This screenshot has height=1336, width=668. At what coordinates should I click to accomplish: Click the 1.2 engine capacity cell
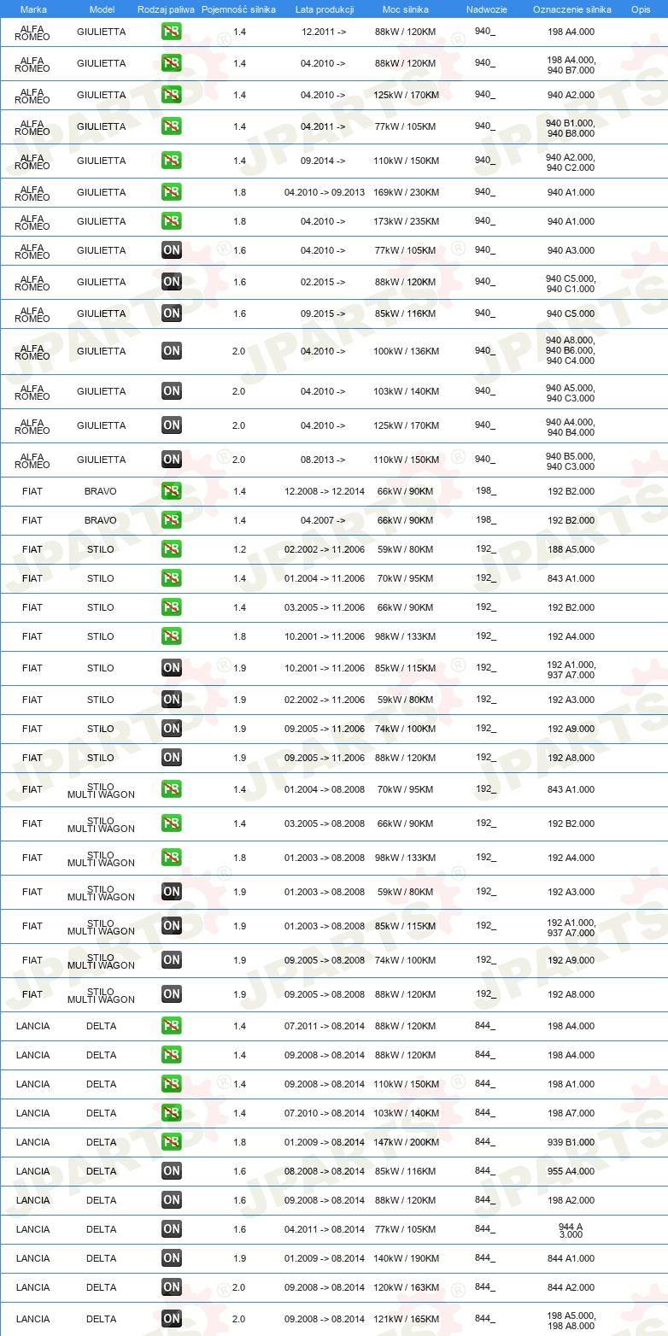[240, 549]
